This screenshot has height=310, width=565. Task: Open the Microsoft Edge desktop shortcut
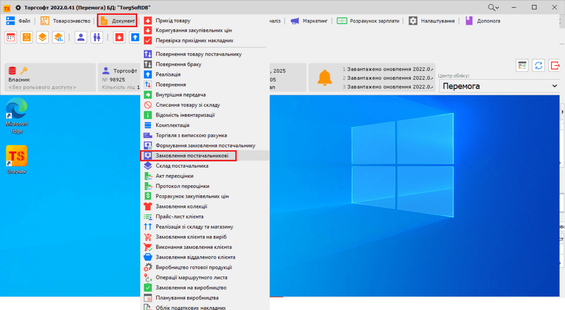coord(16,116)
